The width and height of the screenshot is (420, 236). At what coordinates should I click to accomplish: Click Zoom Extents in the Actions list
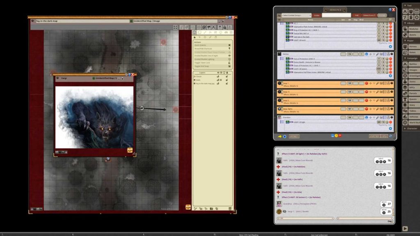tap(212, 45)
